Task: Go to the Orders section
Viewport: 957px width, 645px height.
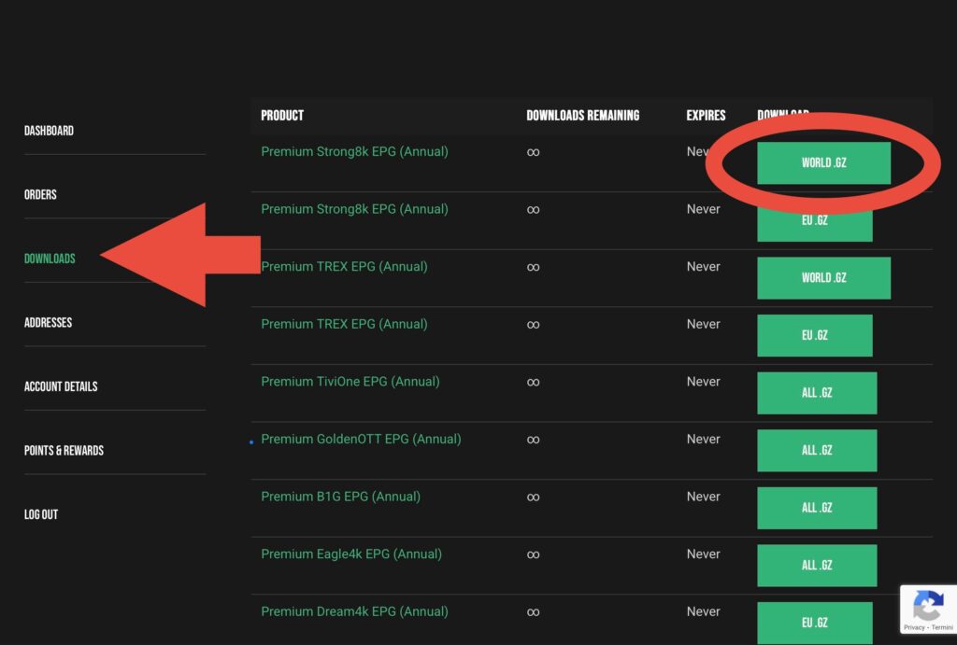Action: tap(40, 194)
